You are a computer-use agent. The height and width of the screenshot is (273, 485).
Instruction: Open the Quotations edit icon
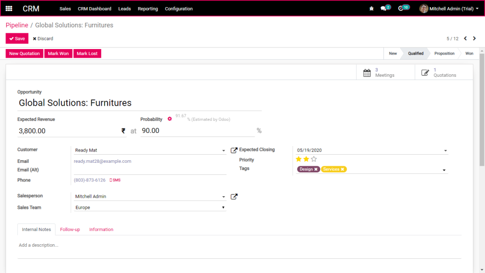pyautogui.click(x=425, y=73)
